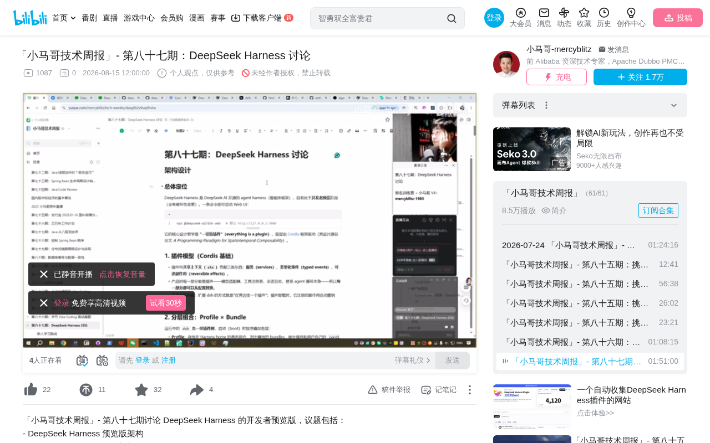Click the bilibili logo
Image resolution: width=710 pixels, height=443 pixels.
click(x=30, y=18)
